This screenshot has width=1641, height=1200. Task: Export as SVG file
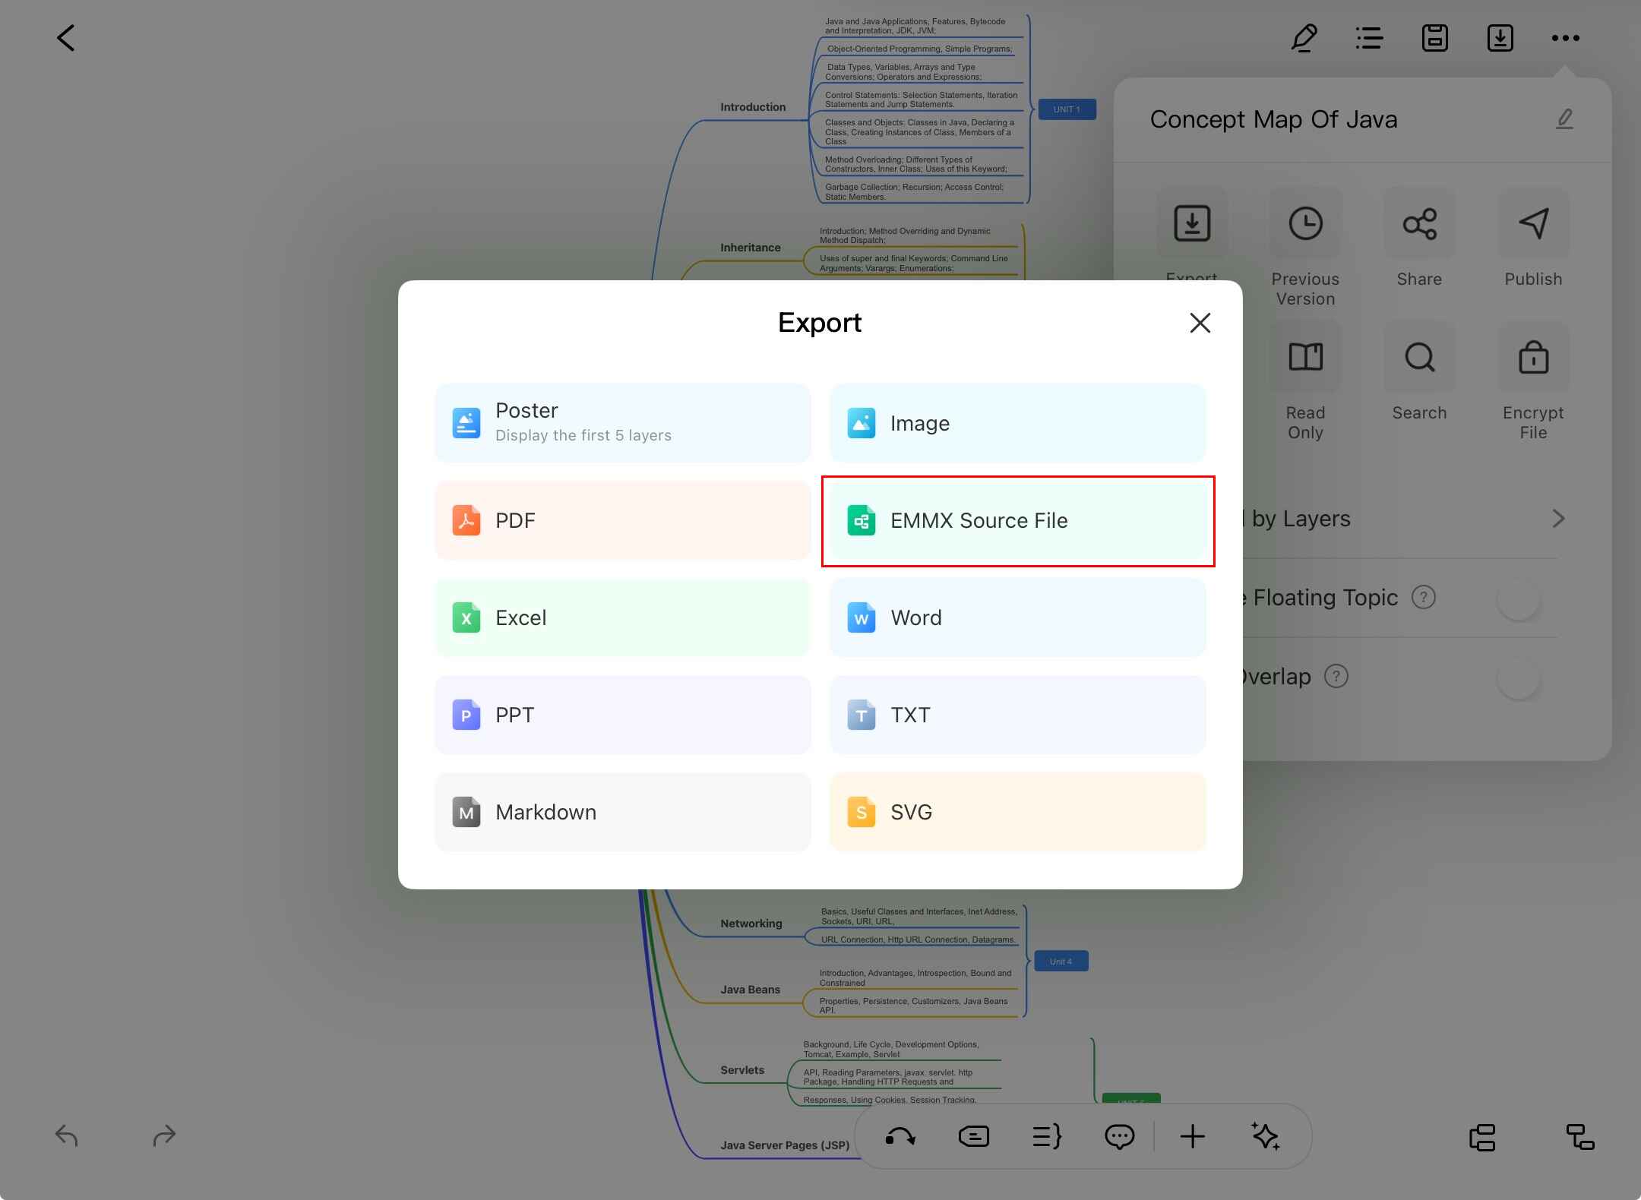click(x=1017, y=812)
